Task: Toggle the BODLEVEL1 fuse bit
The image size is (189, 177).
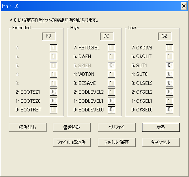Action: 111,101
